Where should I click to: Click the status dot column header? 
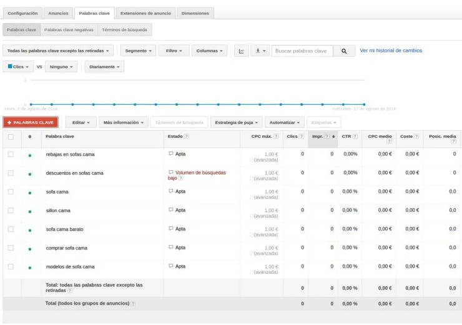click(x=30, y=137)
